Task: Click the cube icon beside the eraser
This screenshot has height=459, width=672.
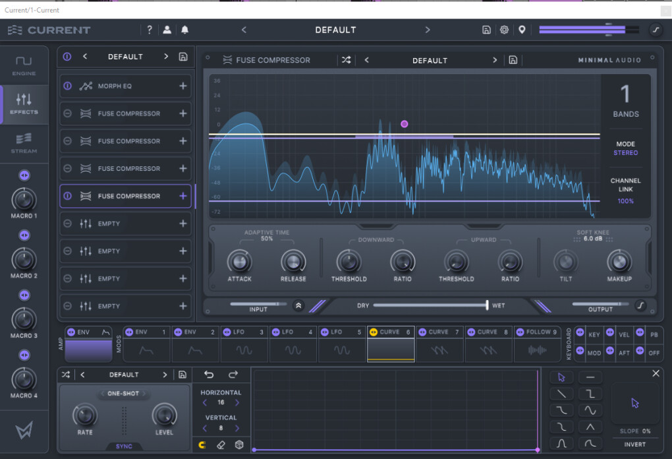Action: 239,445
